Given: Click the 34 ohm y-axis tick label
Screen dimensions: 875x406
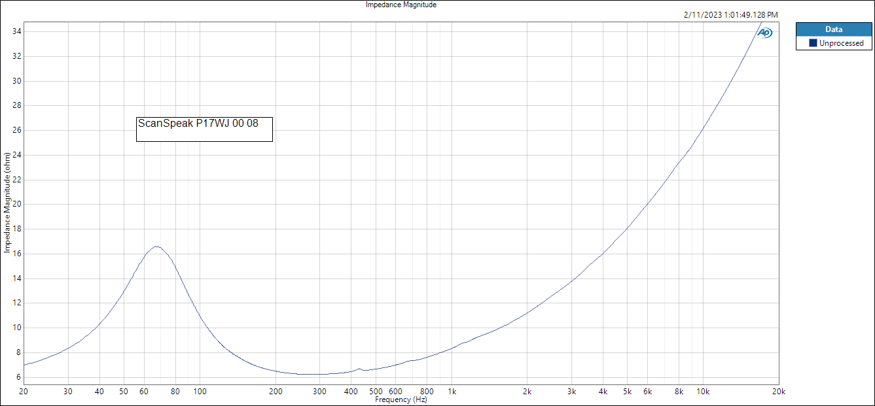Looking at the screenshot, I should pos(17,31).
